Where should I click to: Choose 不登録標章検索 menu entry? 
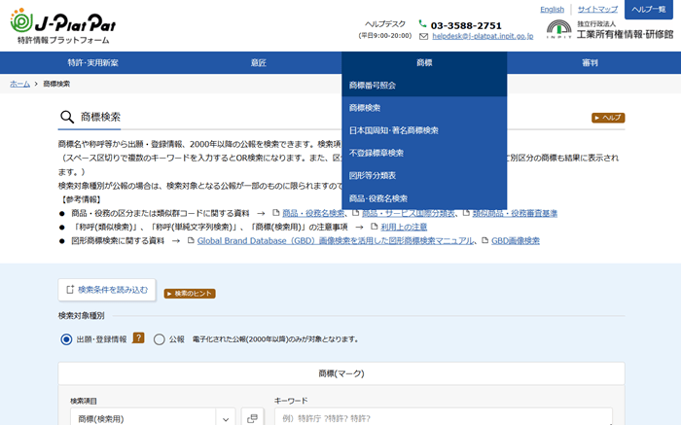pyautogui.click(x=424, y=153)
